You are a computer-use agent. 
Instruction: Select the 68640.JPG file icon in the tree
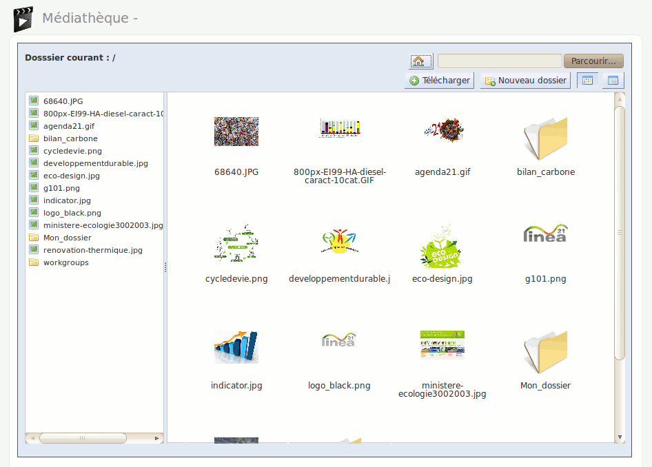click(34, 101)
